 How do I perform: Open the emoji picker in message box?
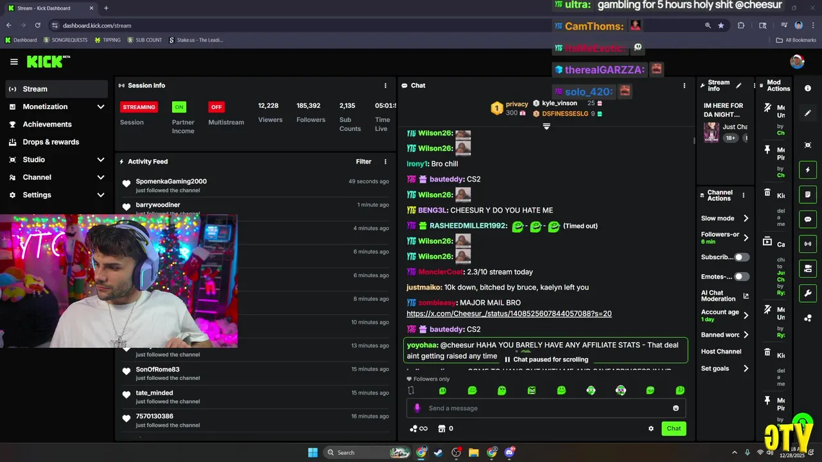click(676, 408)
